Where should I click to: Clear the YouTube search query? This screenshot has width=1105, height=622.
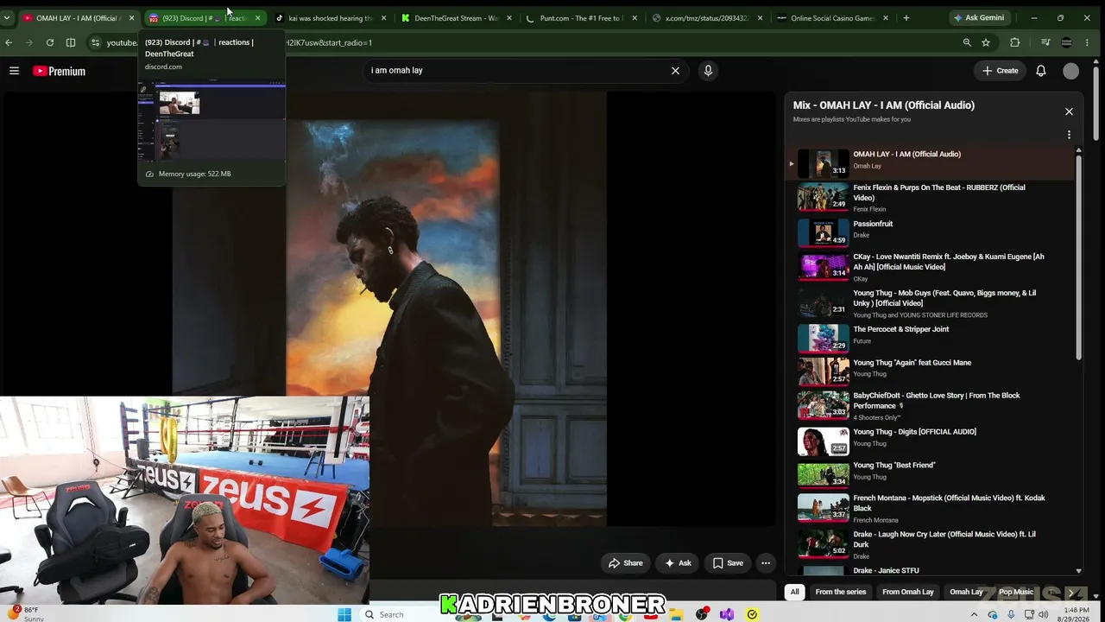pos(675,71)
